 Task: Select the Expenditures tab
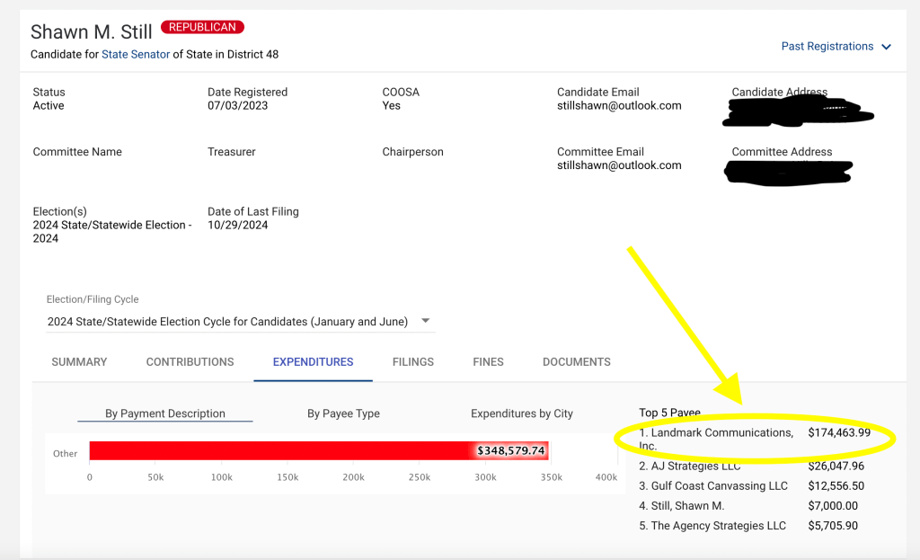coord(313,362)
